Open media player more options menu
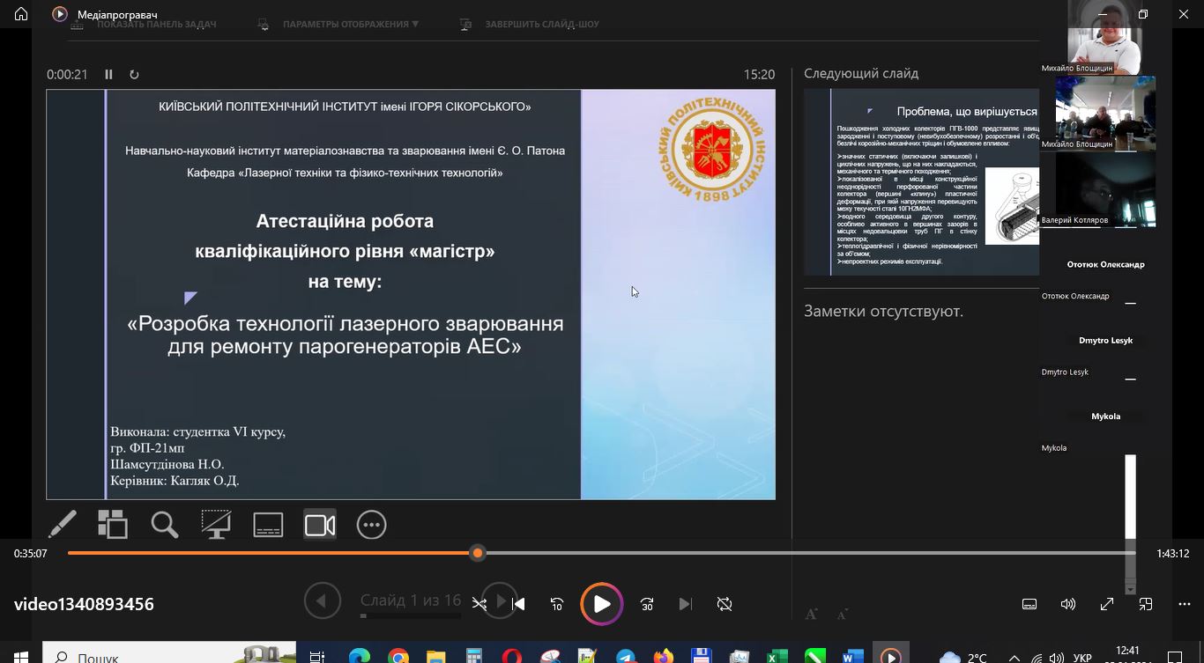 point(1185,604)
